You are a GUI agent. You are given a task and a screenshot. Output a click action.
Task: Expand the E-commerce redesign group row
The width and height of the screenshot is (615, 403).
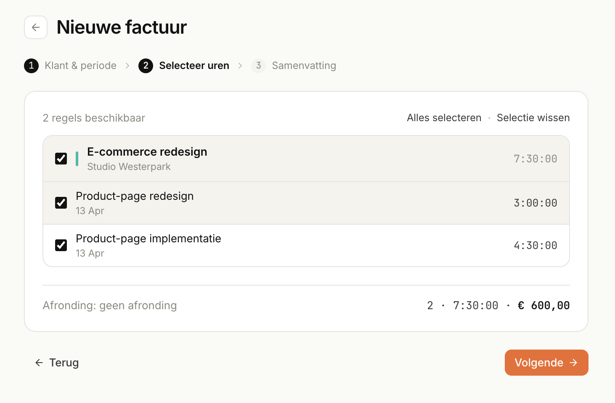click(147, 159)
